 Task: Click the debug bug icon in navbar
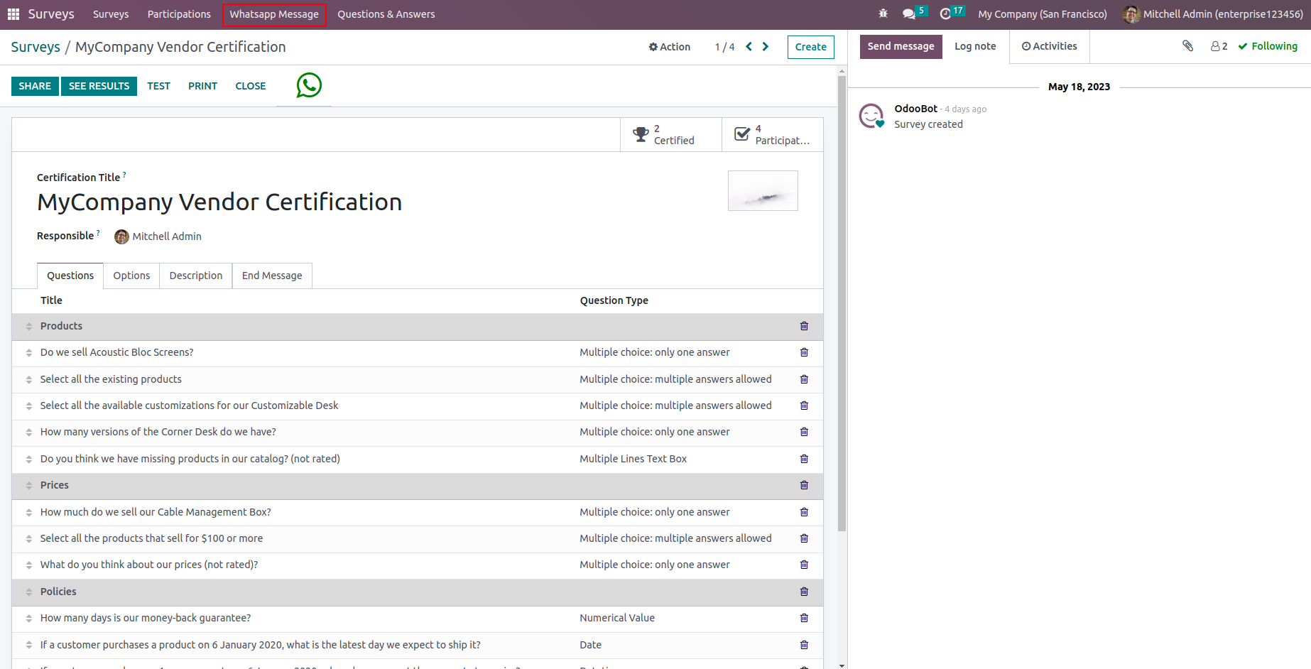[x=883, y=14]
